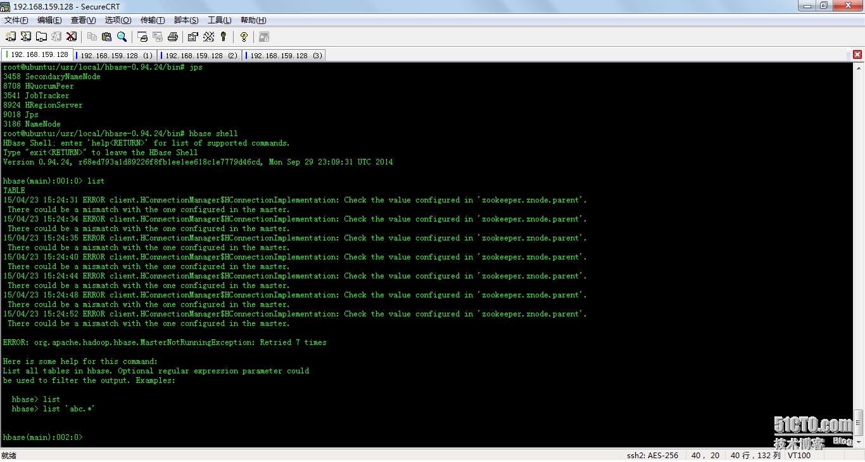The height and width of the screenshot is (462, 865).
Task: Click the Connect toolbar icon
Action: 10,37
